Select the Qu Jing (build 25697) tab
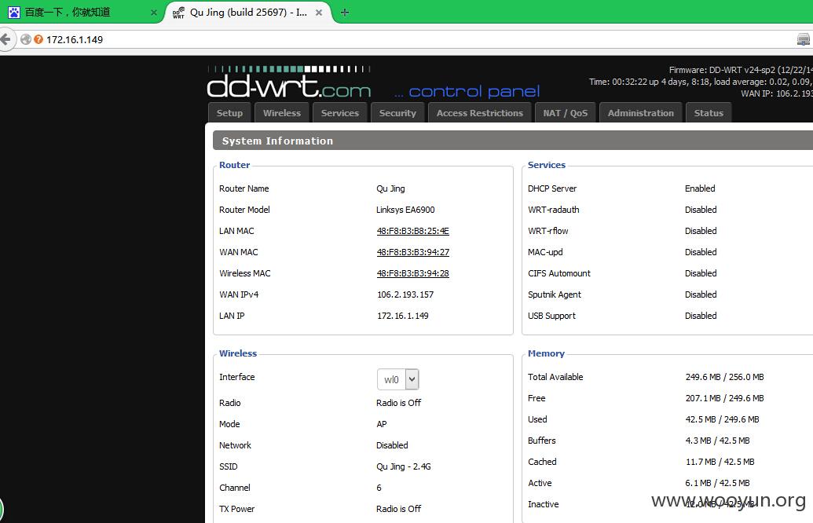 pos(248,13)
